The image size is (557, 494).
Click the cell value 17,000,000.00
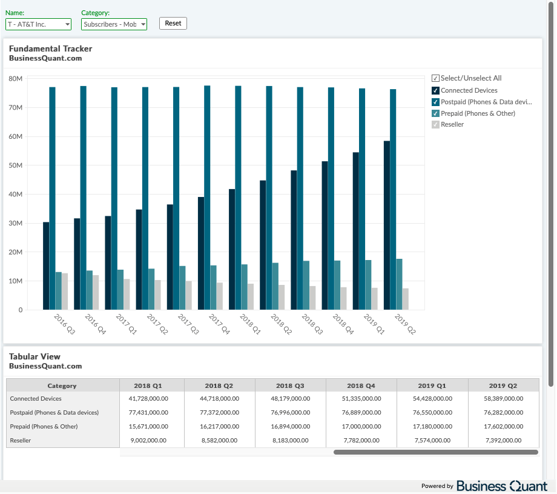tap(361, 427)
